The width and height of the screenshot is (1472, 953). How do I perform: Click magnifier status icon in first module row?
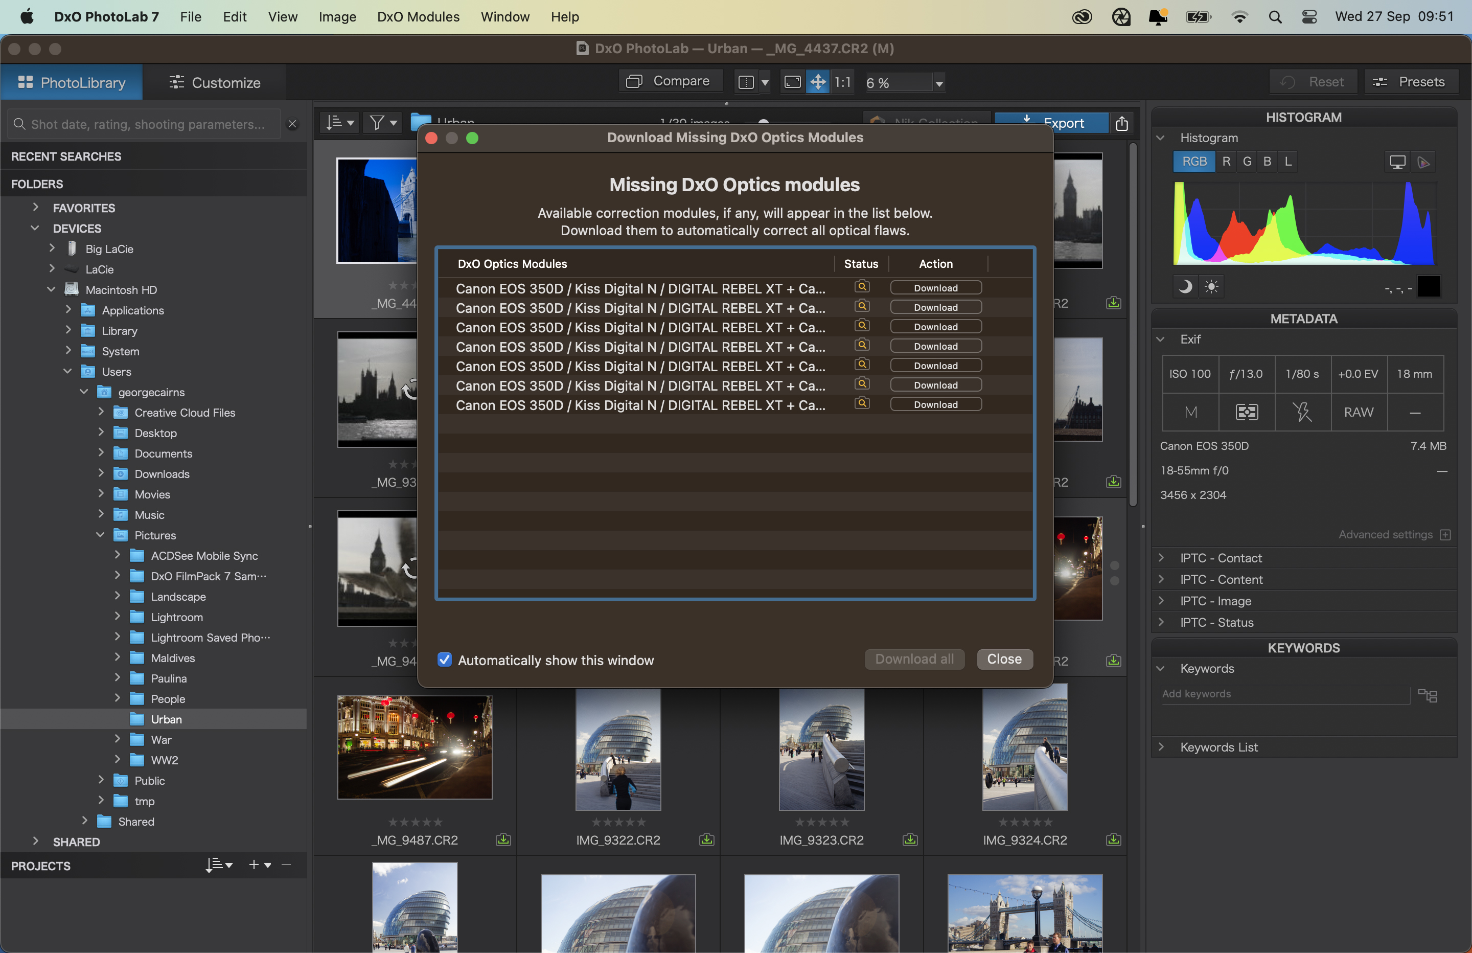[x=862, y=287]
